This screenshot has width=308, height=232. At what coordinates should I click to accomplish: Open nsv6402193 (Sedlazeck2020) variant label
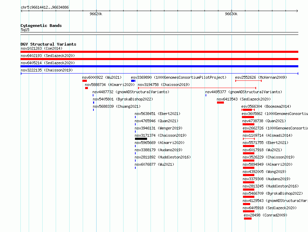pyautogui.click(x=48, y=56)
